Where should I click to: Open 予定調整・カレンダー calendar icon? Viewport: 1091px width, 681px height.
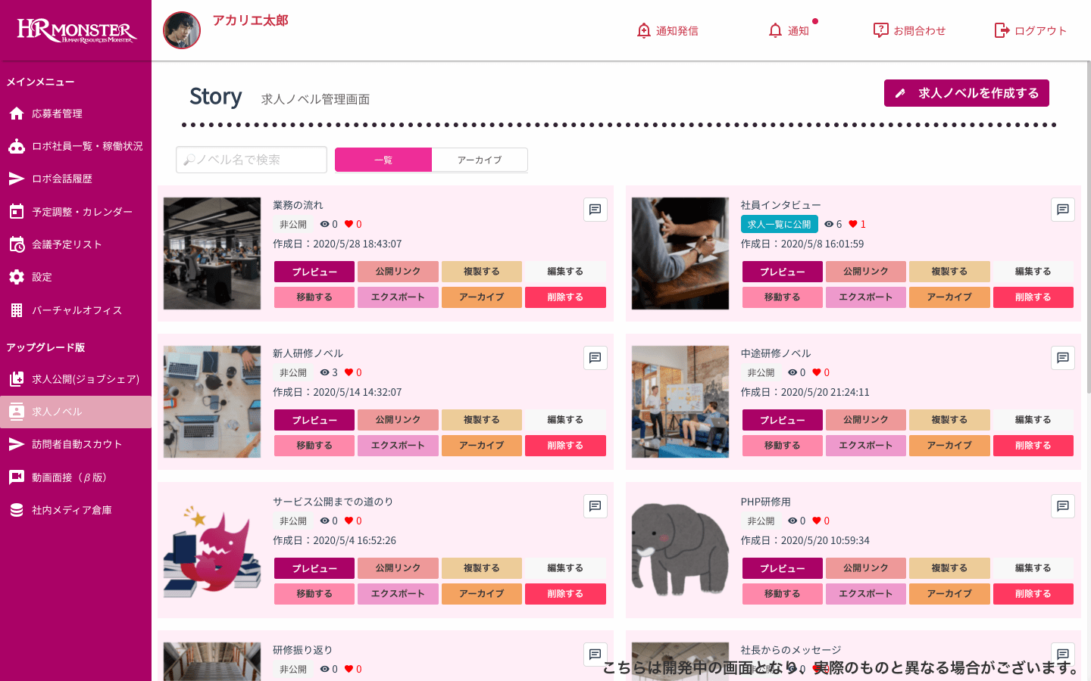pyautogui.click(x=17, y=212)
